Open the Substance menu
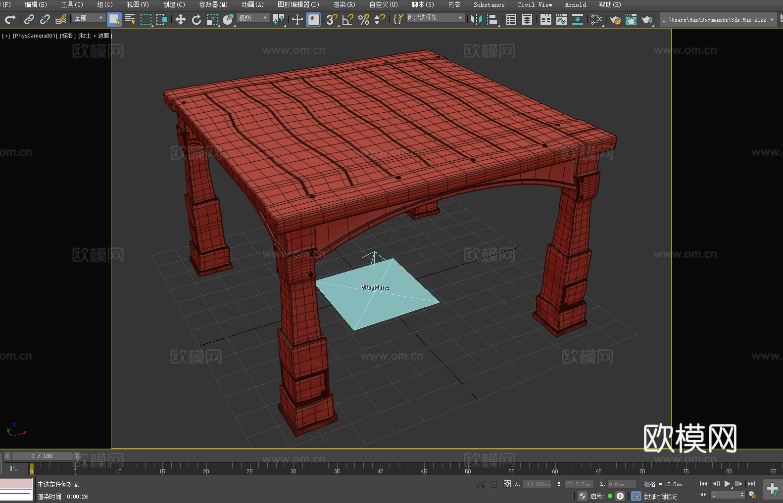The width and height of the screenshot is (783, 503). click(x=489, y=4)
